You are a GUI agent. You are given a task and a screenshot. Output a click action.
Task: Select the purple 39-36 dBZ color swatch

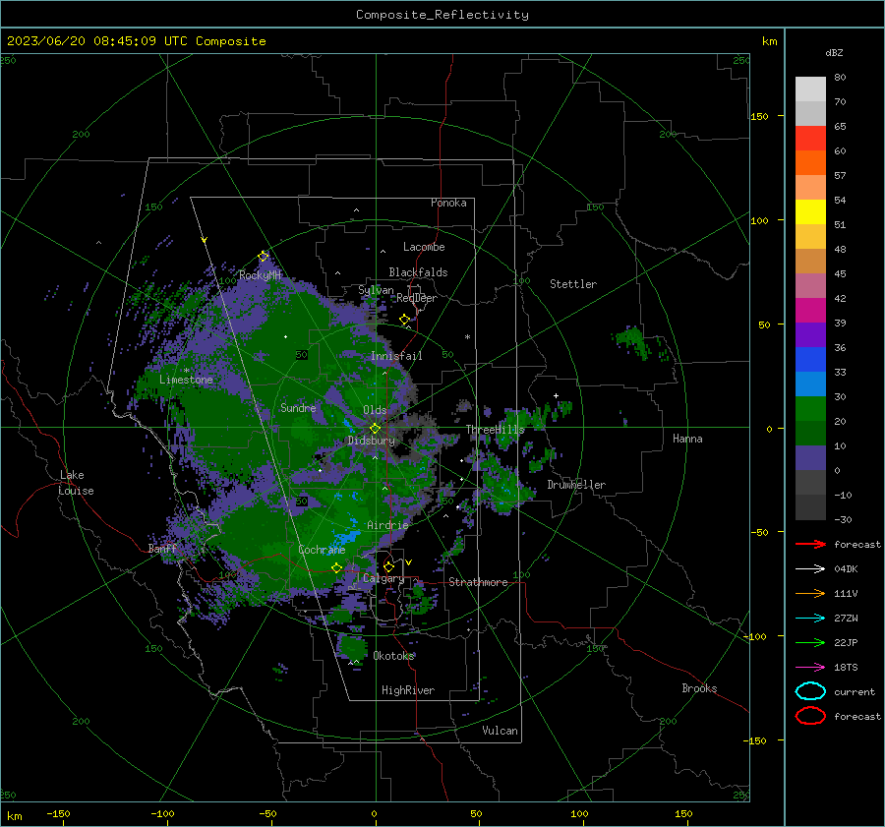pos(810,335)
